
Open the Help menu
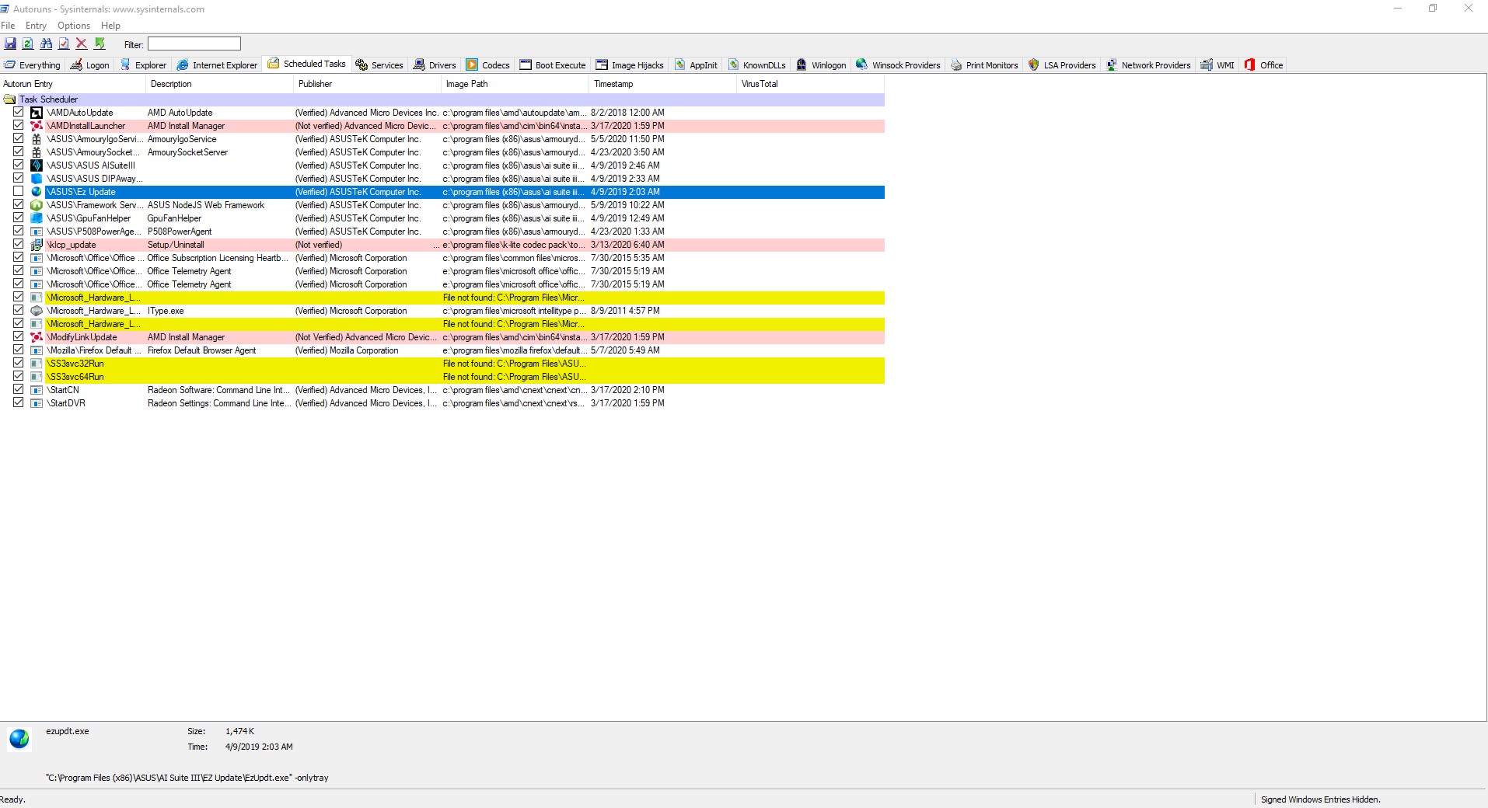coord(110,26)
